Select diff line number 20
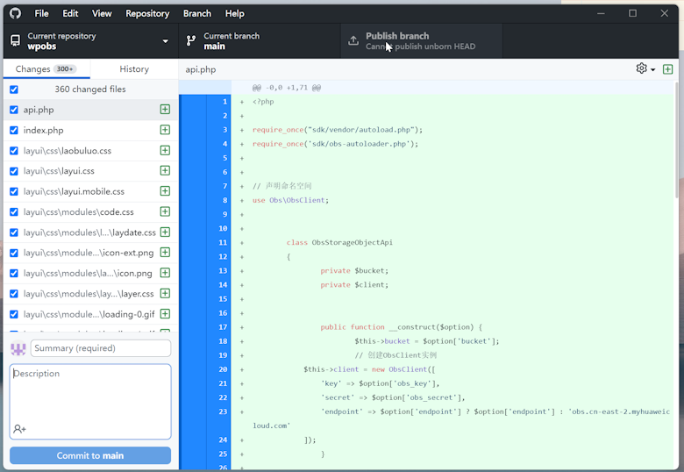The height and width of the screenshot is (472, 684). 223,369
